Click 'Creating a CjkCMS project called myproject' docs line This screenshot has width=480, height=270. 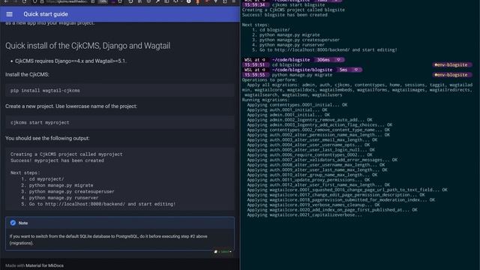click(x=67, y=154)
